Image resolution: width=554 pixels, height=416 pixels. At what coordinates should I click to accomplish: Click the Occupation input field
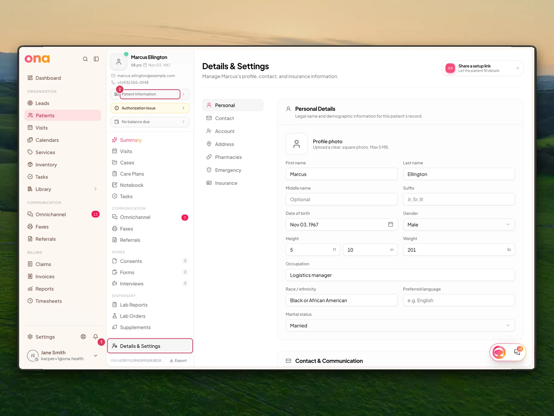click(x=400, y=275)
